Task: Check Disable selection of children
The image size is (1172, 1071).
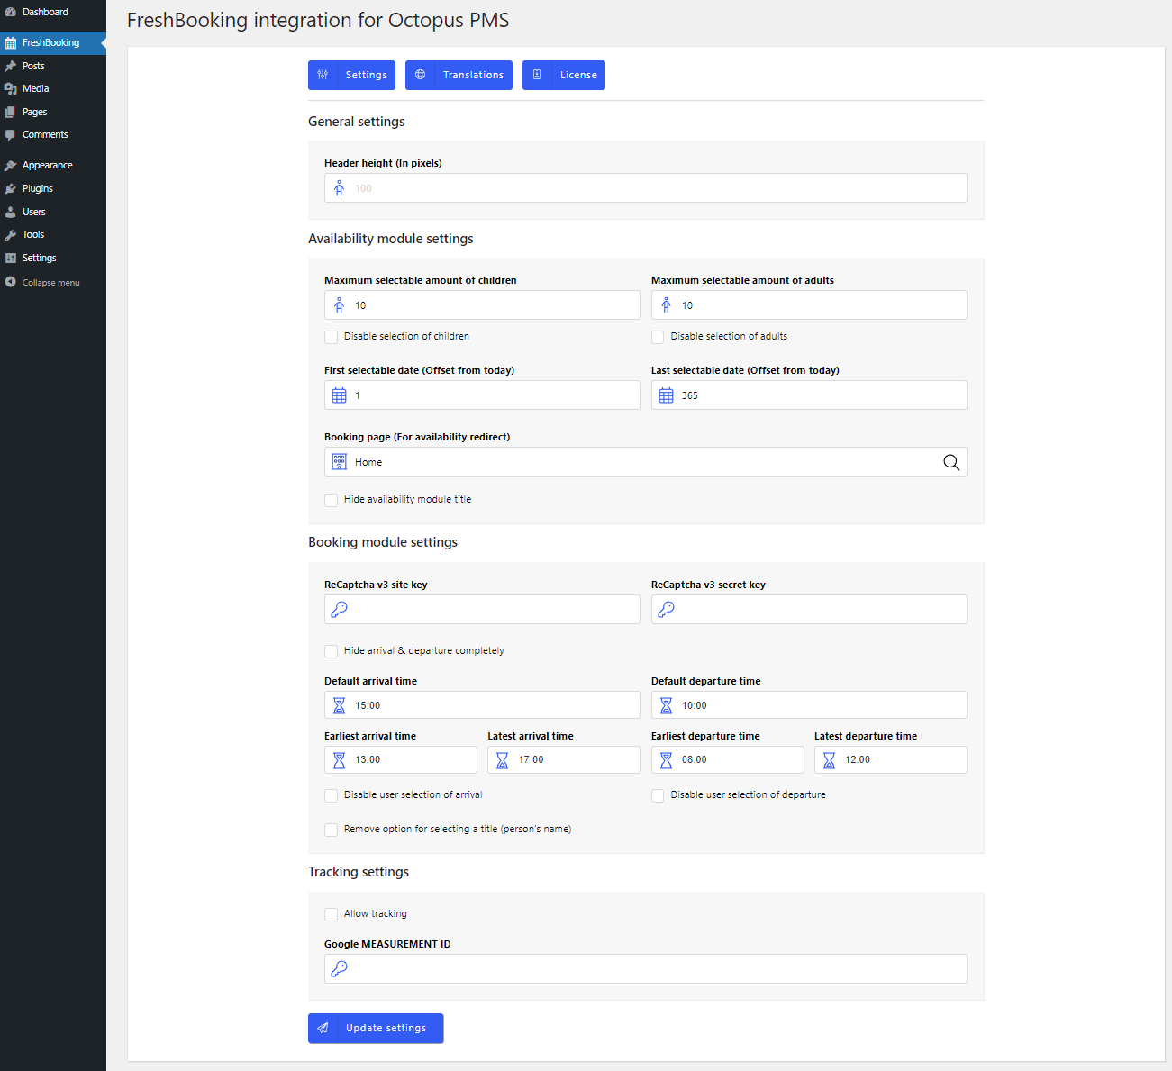Action: click(x=331, y=337)
